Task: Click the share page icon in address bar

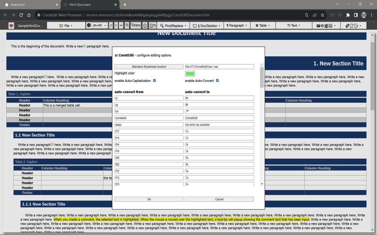Action: [x=315, y=15]
